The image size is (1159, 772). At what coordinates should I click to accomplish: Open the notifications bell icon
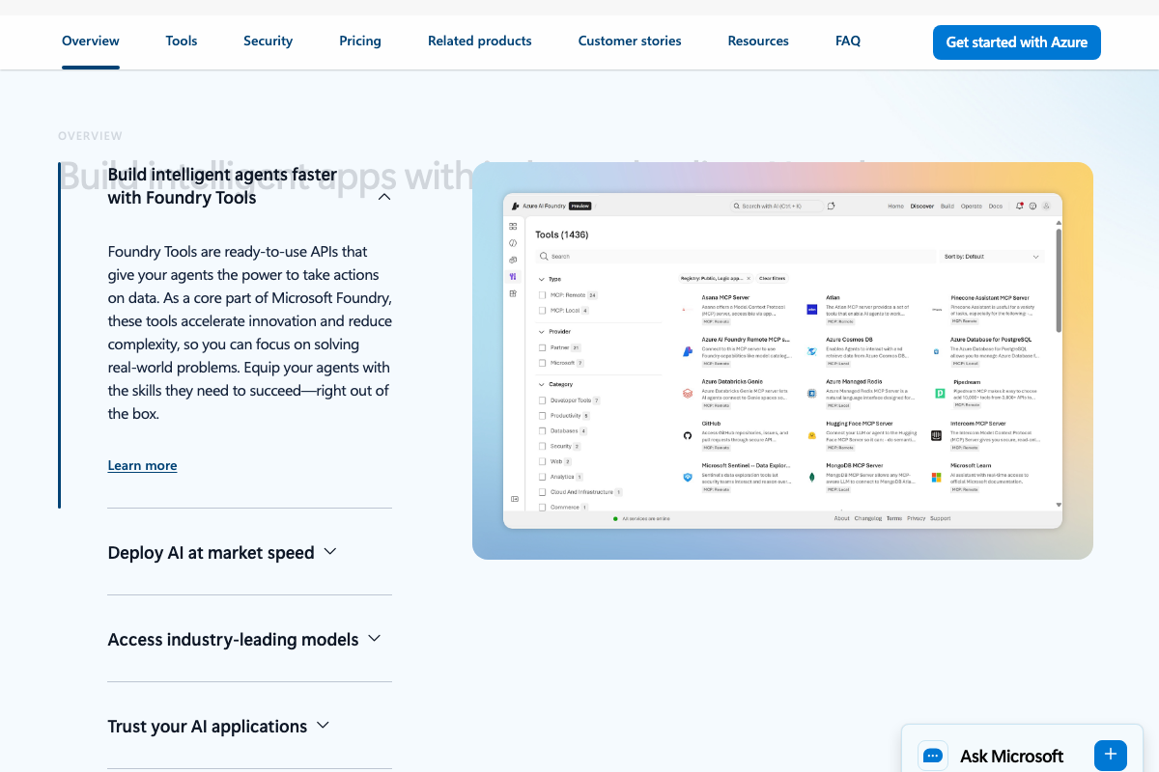tap(1020, 206)
